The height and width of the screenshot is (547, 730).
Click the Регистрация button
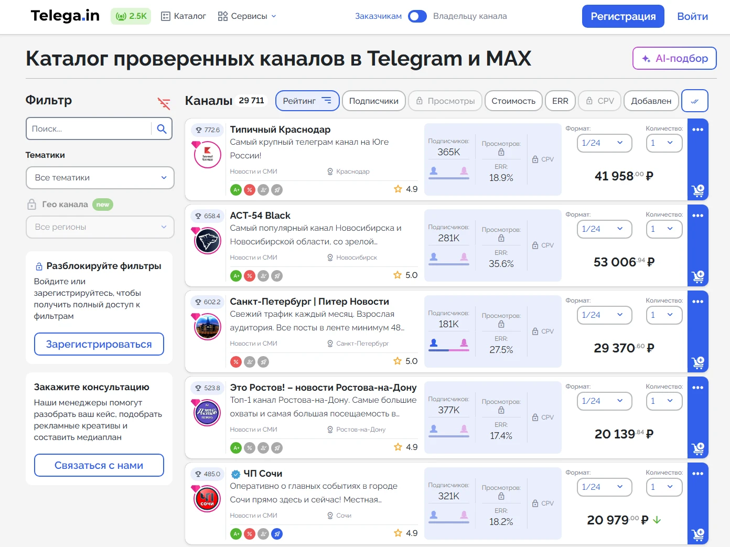coord(623,16)
